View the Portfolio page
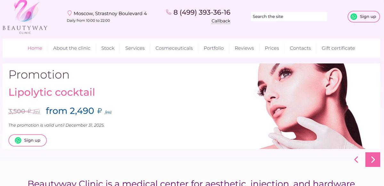Viewport: 384px width, 186px height. point(214,48)
